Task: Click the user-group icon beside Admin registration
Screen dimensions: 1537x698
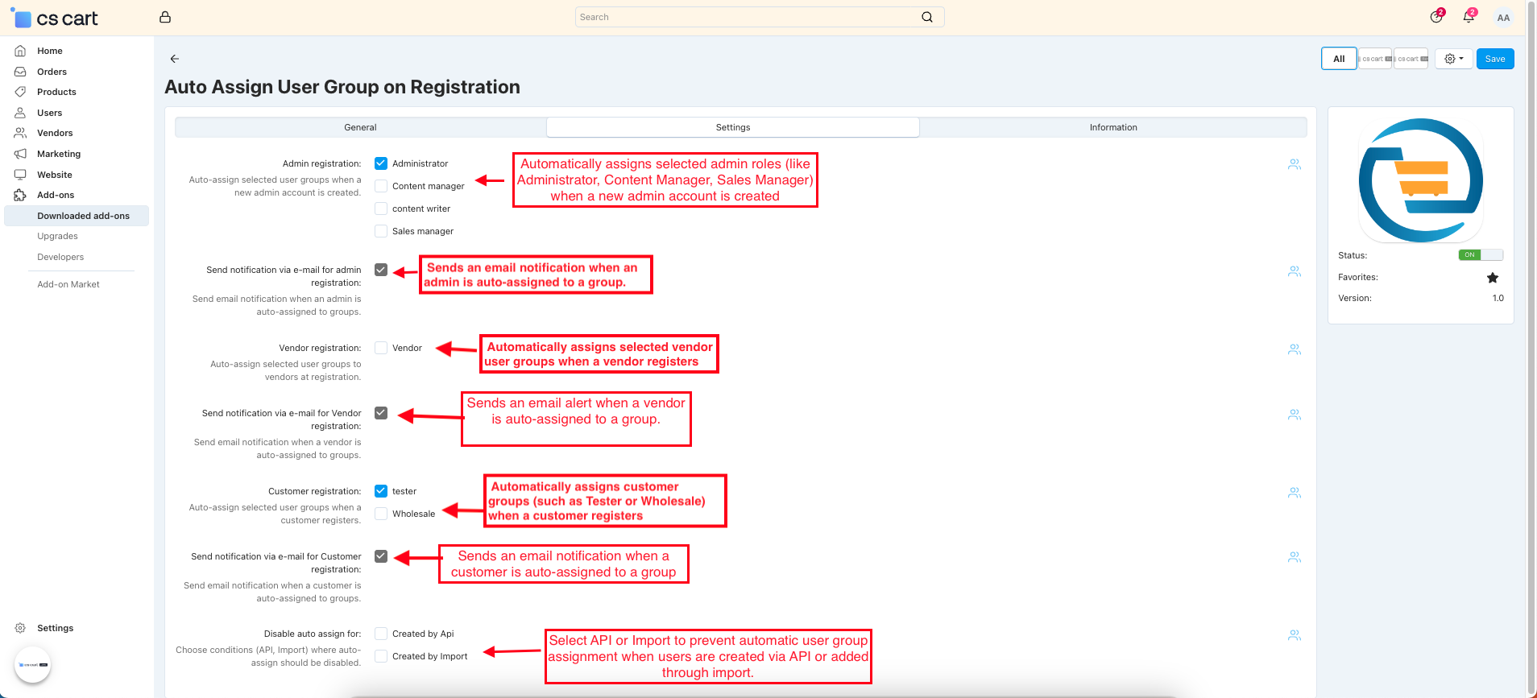Action: (1295, 164)
